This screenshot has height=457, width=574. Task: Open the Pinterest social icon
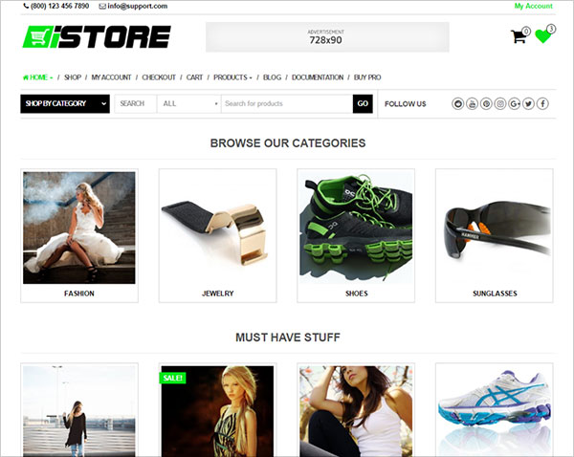pos(486,104)
